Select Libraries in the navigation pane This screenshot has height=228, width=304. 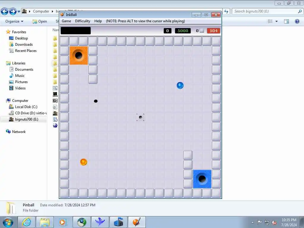coord(19,63)
